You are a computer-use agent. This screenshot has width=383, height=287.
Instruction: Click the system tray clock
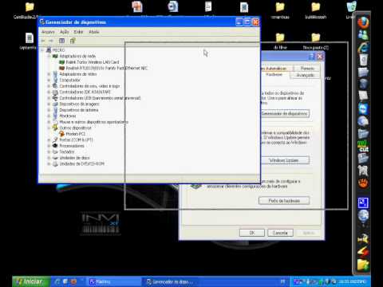click(x=353, y=281)
